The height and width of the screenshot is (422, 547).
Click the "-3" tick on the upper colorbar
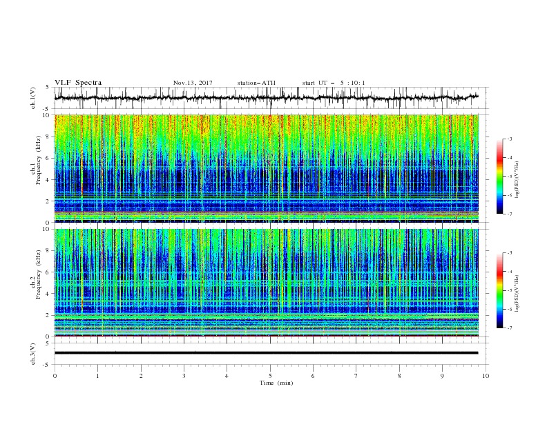[509, 139]
